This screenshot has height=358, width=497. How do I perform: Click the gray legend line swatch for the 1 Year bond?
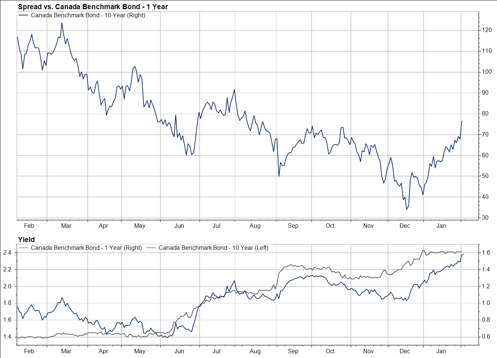tap(23, 248)
